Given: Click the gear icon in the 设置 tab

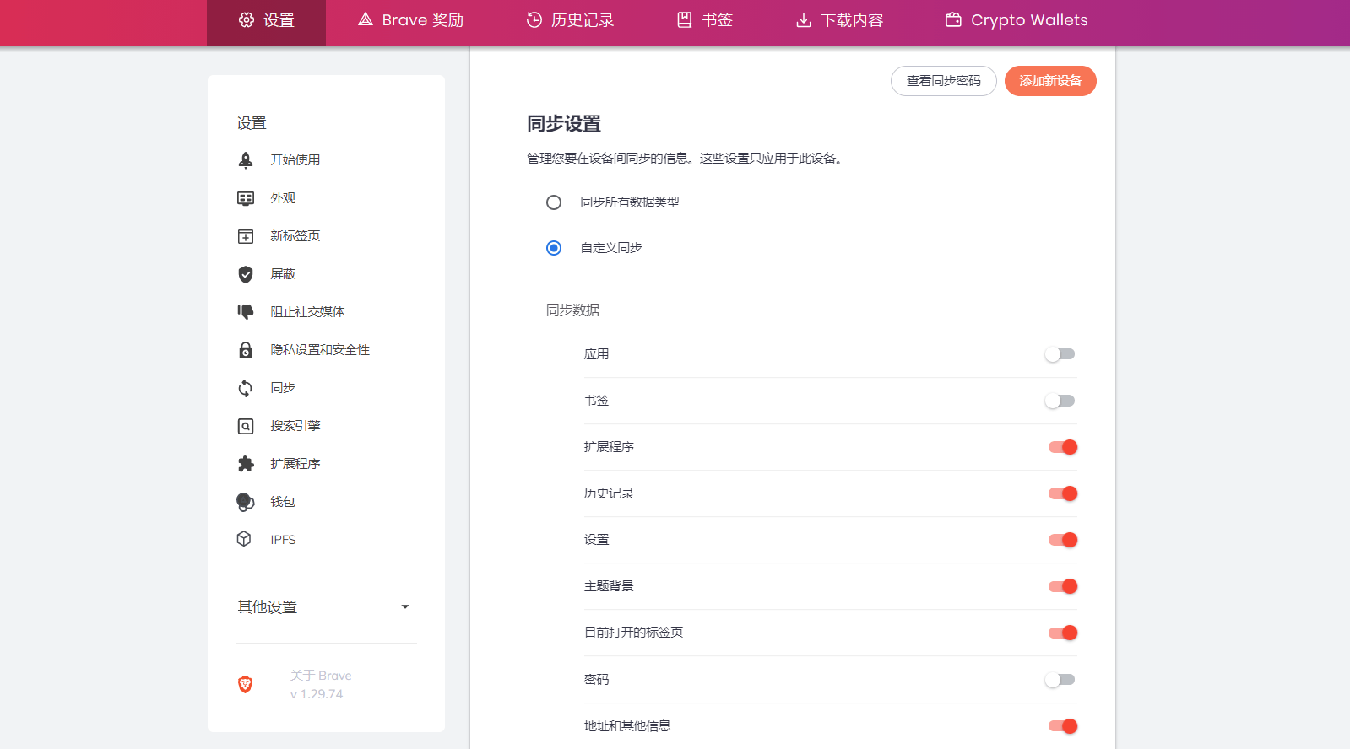Looking at the screenshot, I should [x=247, y=20].
